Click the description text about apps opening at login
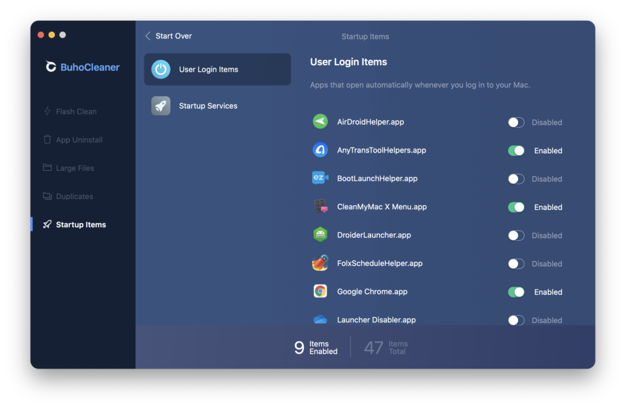The width and height of the screenshot is (626, 409). pyautogui.click(x=420, y=85)
